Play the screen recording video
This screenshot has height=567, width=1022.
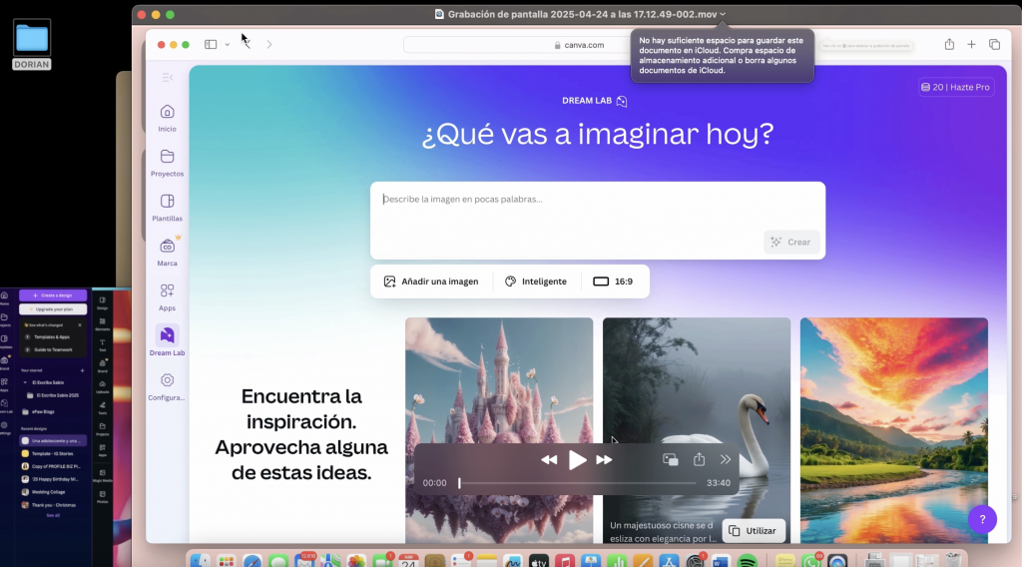[577, 459]
